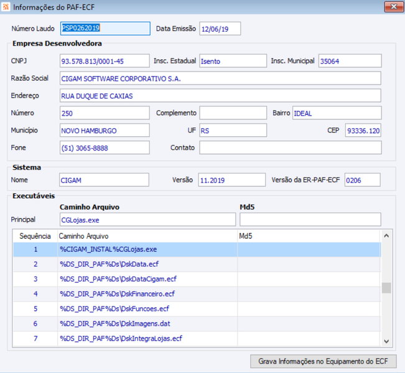This screenshot has height=373, width=405.
Task: Close the Informações do PAF-ECF window
Action: pos(394,7)
